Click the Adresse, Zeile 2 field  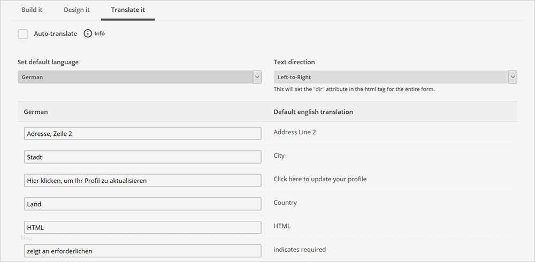coord(142,134)
